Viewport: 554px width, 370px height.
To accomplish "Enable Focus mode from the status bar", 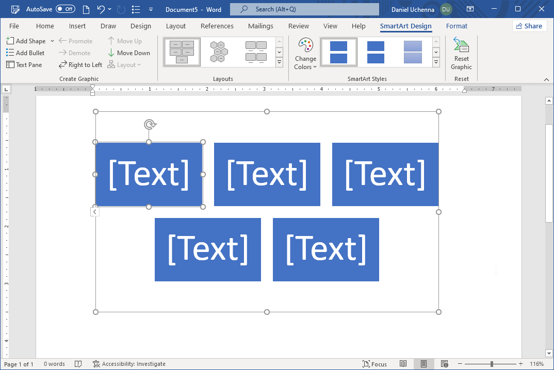I will [x=375, y=364].
